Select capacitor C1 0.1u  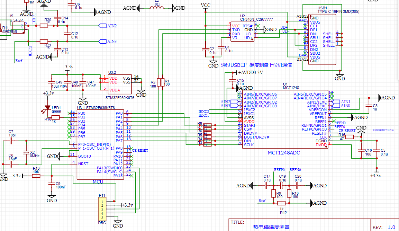pyautogui.click(x=221, y=47)
